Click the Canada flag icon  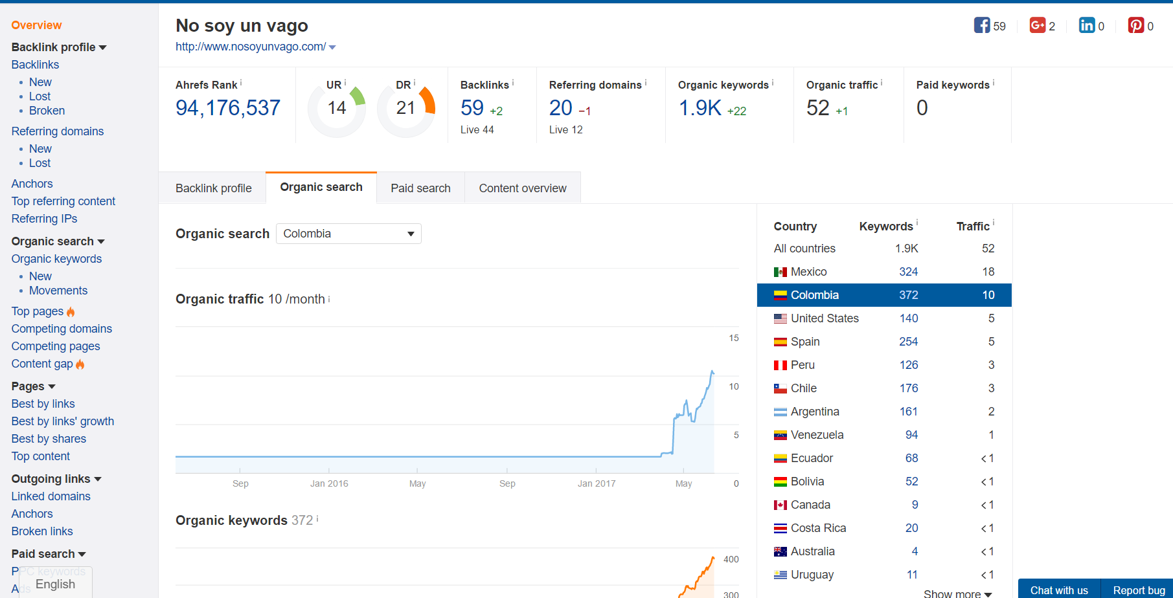780,505
